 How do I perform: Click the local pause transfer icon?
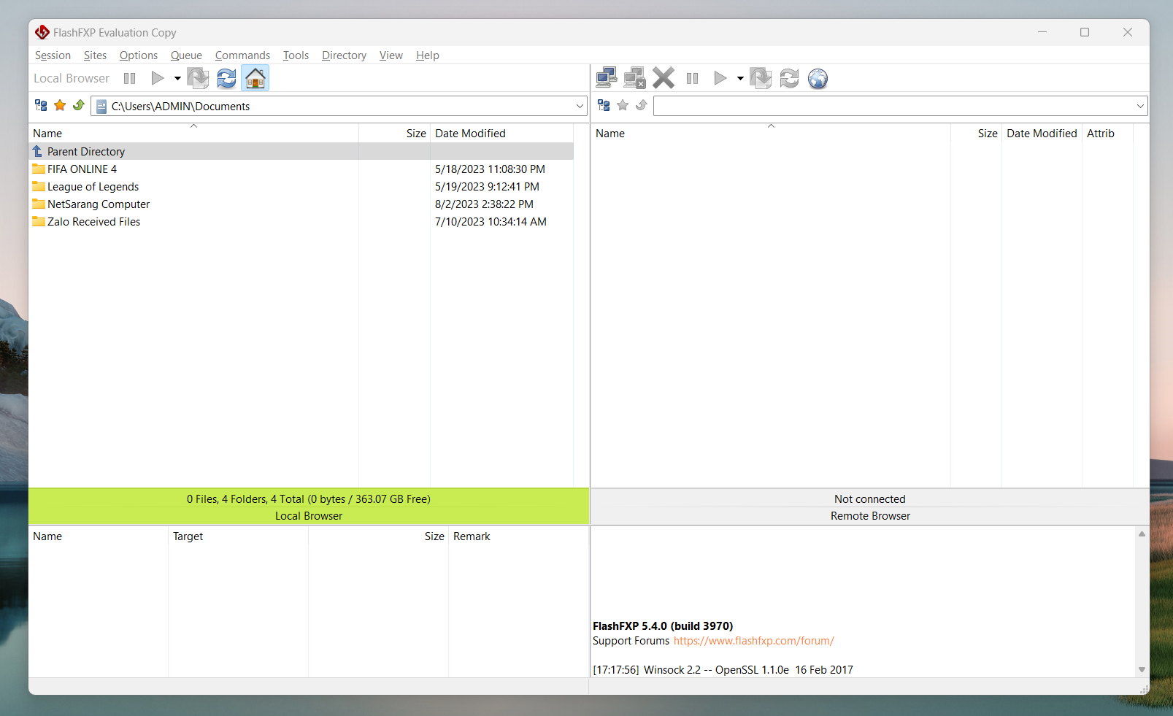(x=130, y=78)
